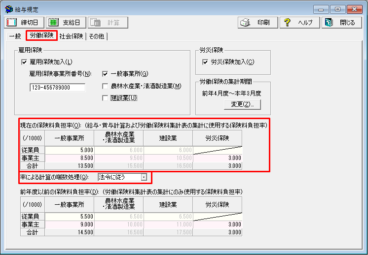The image size is (368, 255).
Task: Expand the 率による計算の端数処理 dropdown
Action: (144, 177)
